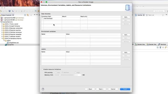Click the aplicacionSinBD project icon

tap(2, 20)
